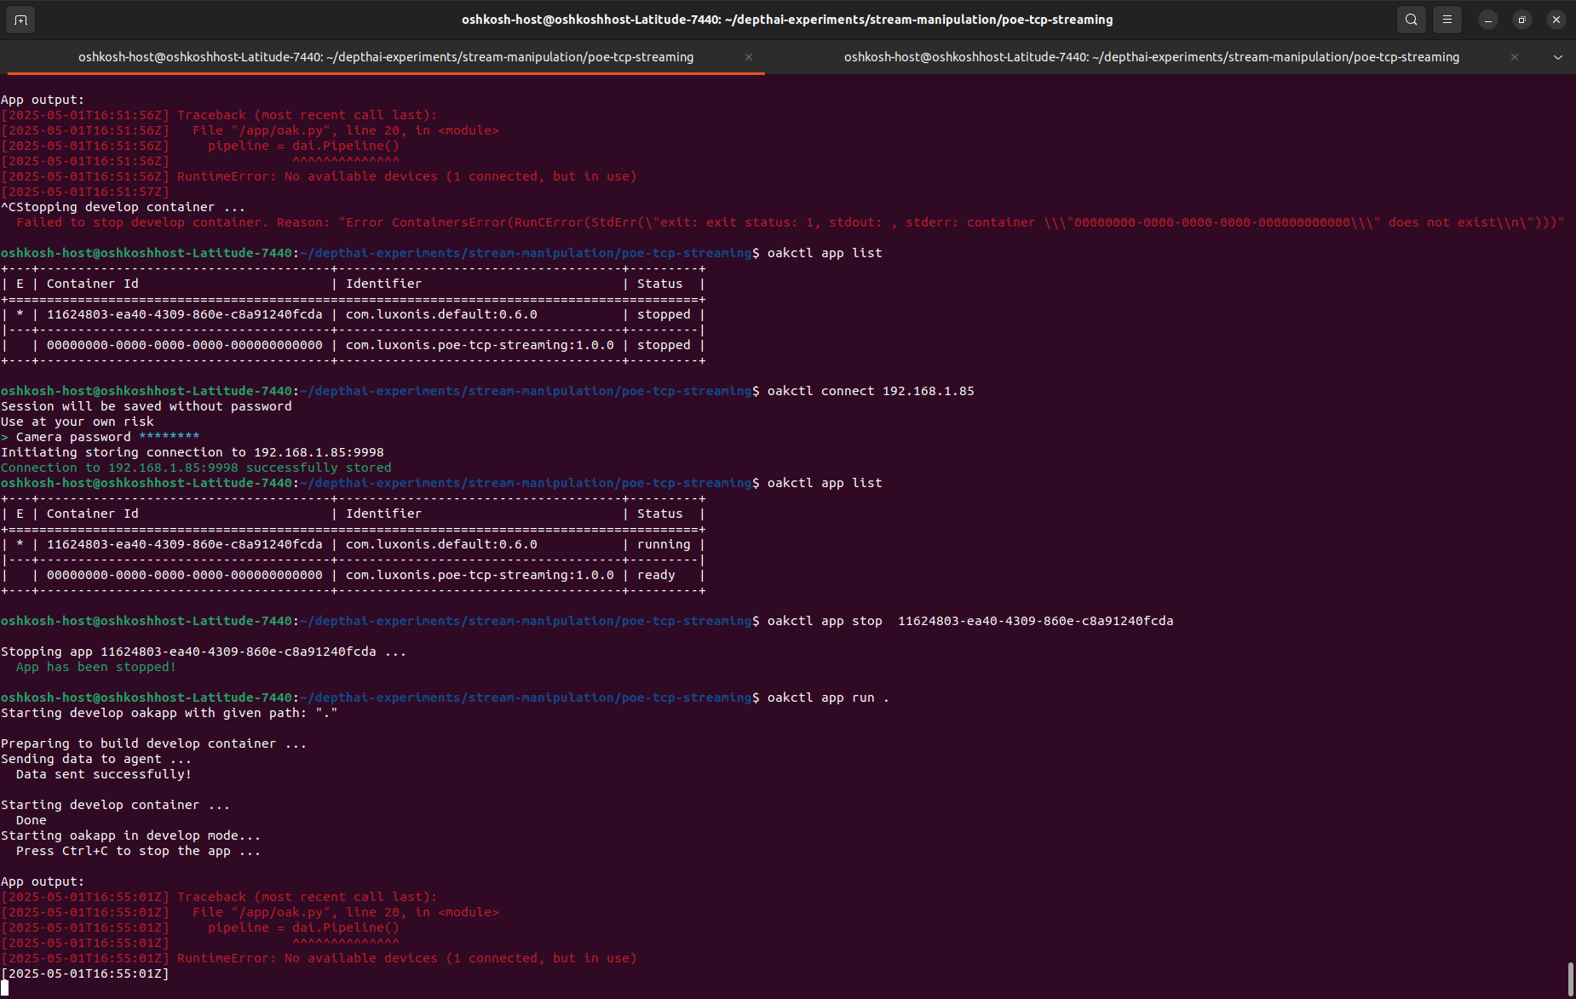
Task: Expand the tab list chevron
Action: 1557,57
